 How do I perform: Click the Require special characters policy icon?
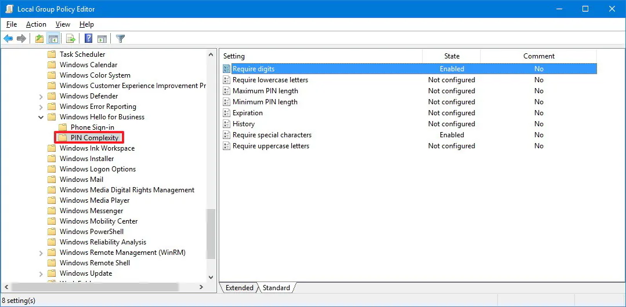click(227, 135)
